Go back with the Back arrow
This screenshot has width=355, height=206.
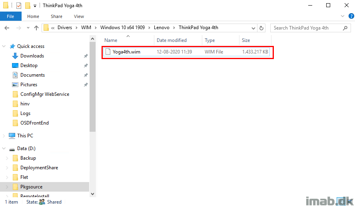click(x=7, y=28)
